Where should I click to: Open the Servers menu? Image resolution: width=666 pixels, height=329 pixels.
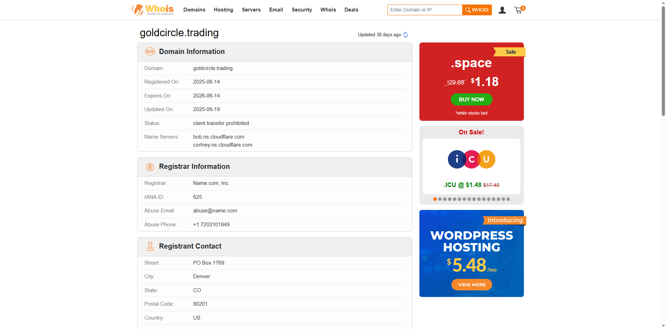click(x=251, y=10)
